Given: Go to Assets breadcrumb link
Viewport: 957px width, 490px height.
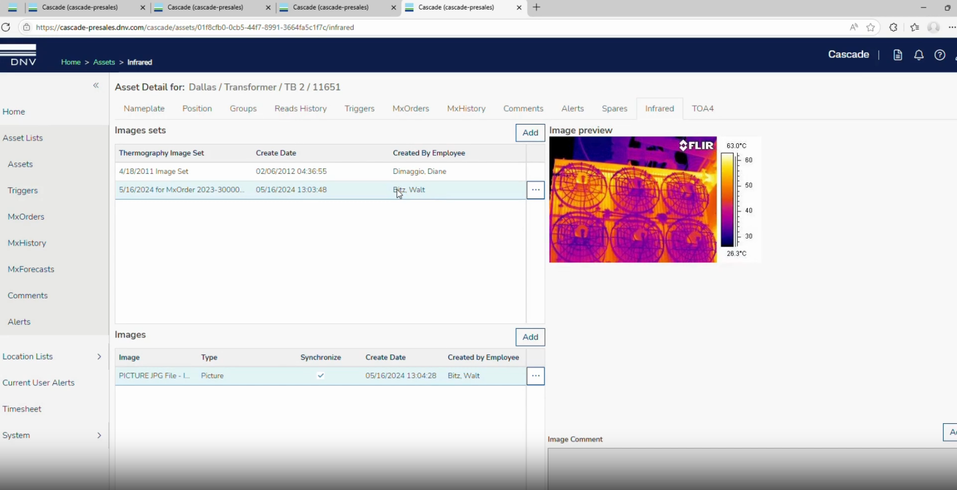Looking at the screenshot, I should 104,62.
